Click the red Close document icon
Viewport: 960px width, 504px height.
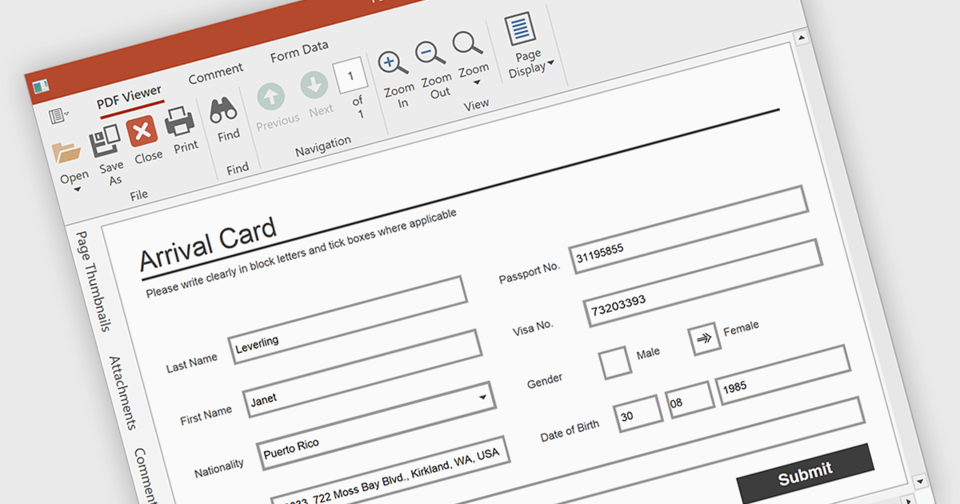tap(142, 130)
